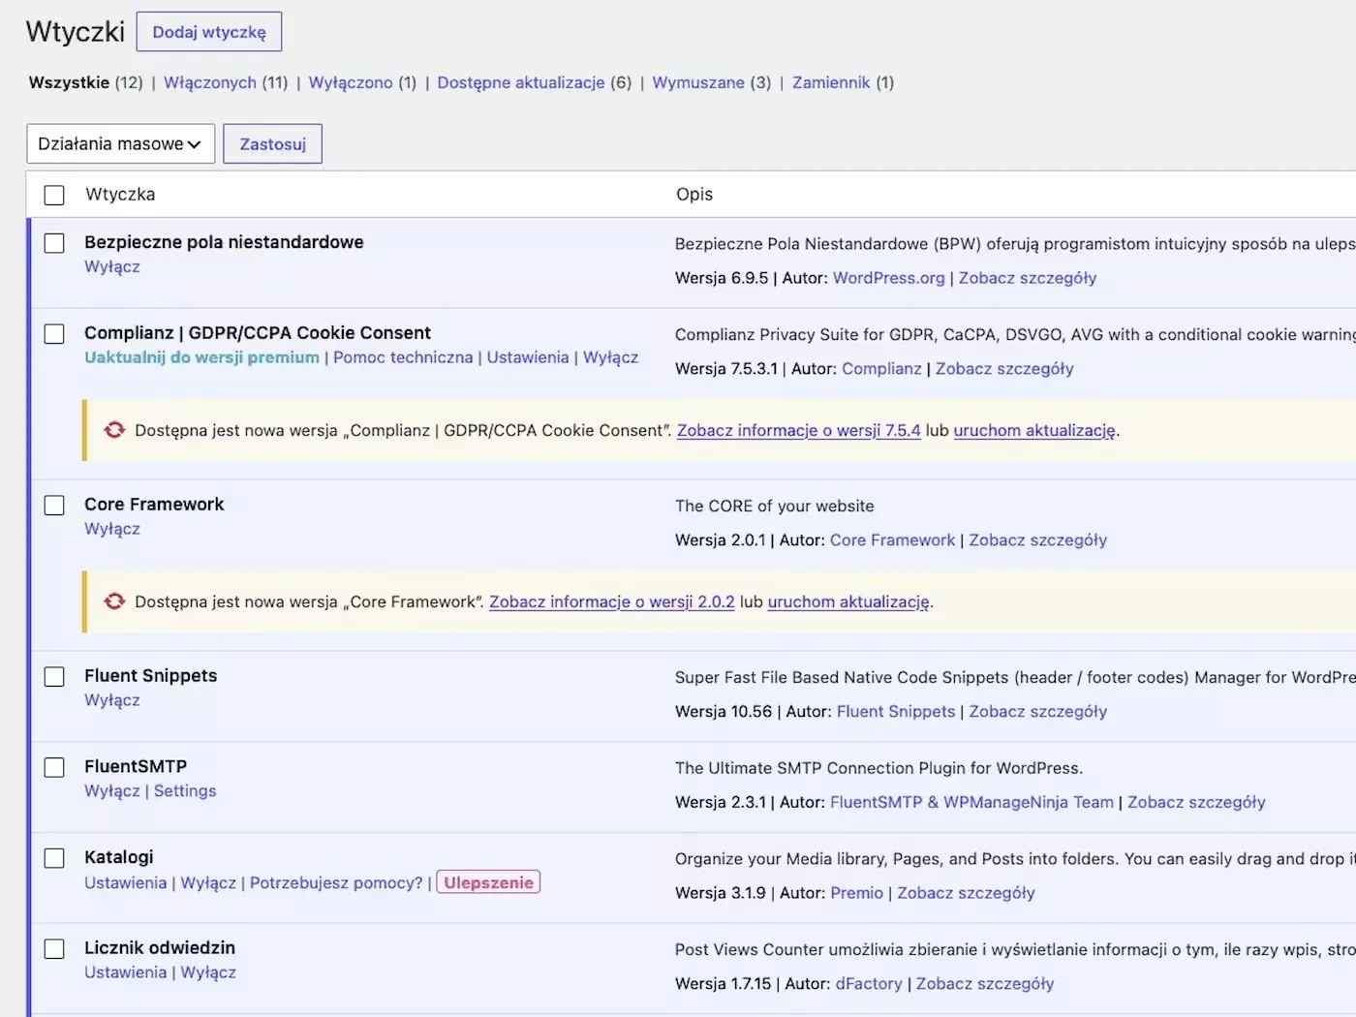Image resolution: width=1356 pixels, height=1017 pixels.
Task: Click the Katalogi Ulepszenie button
Action: (489, 882)
